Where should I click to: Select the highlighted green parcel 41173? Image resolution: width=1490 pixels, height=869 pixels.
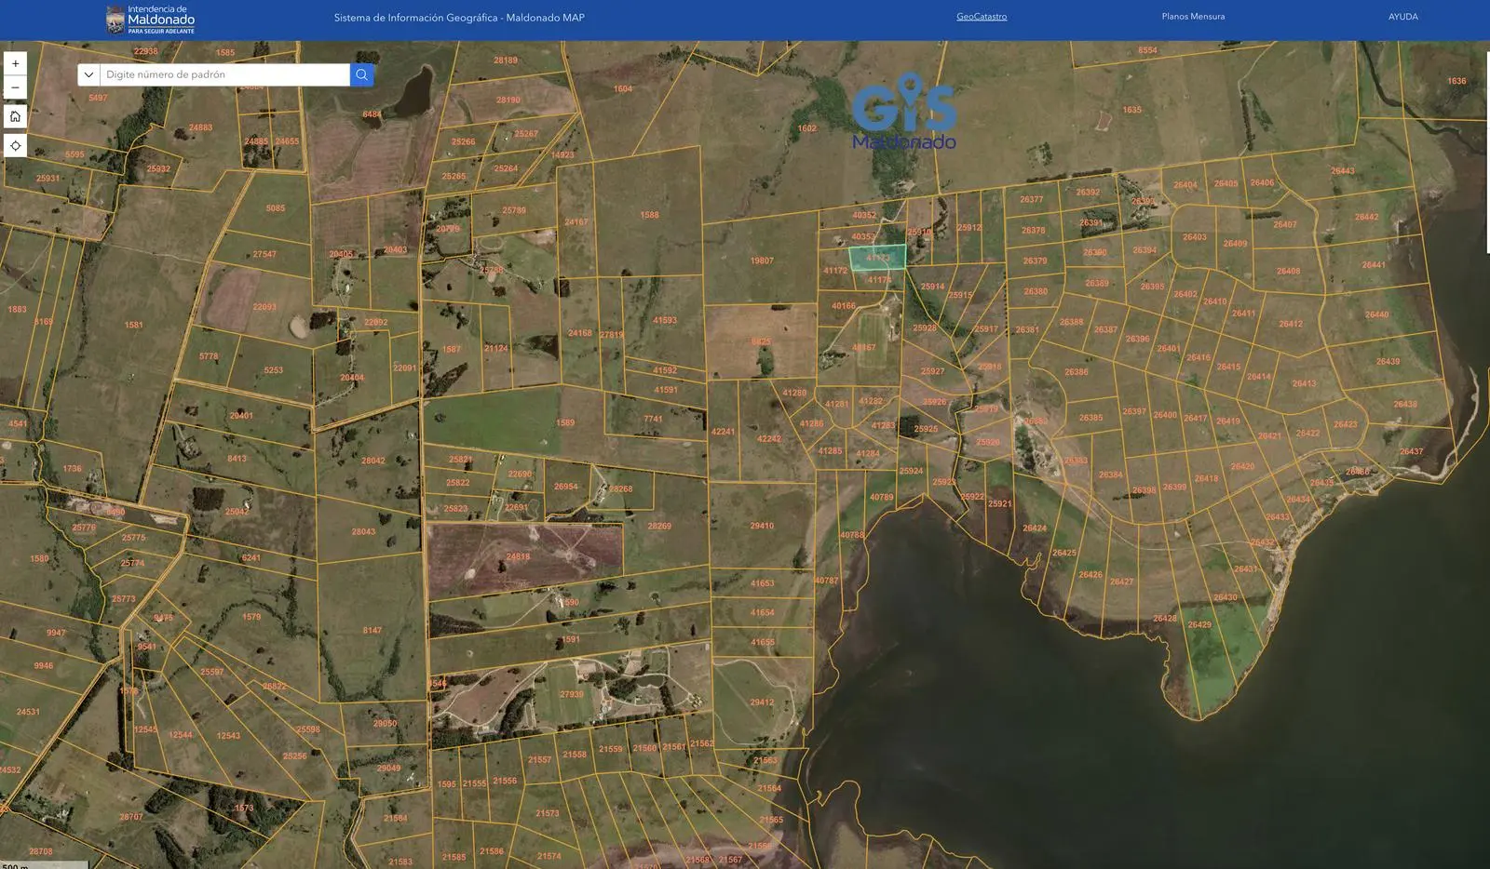pyautogui.click(x=876, y=257)
